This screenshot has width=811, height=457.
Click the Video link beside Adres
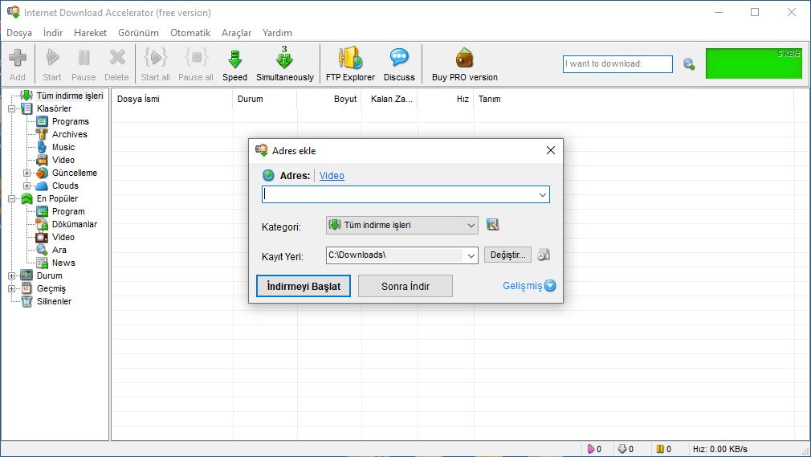pos(332,175)
